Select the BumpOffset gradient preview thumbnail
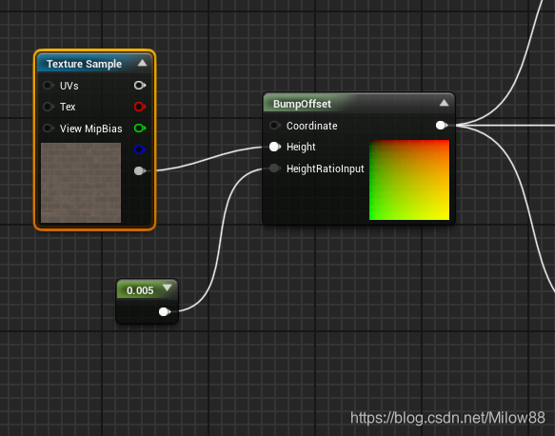Screen dimensions: 555x436 pyautogui.click(x=409, y=180)
